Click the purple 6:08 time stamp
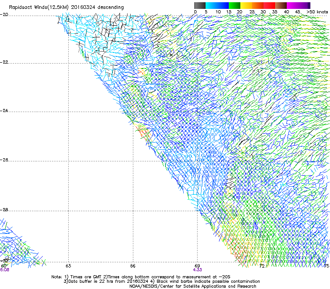Screen dimensions: 330x289 coord(4,270)
